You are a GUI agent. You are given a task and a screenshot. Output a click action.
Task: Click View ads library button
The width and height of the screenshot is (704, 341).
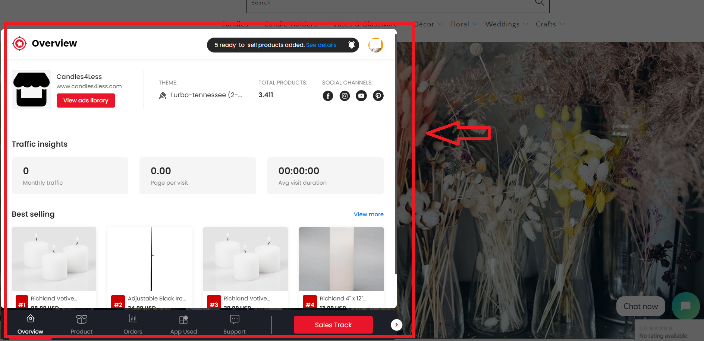(86, 101)
